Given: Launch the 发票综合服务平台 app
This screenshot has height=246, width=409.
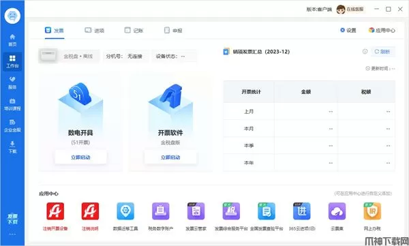Looking at the screenshot, I should (x=231, y=217).
